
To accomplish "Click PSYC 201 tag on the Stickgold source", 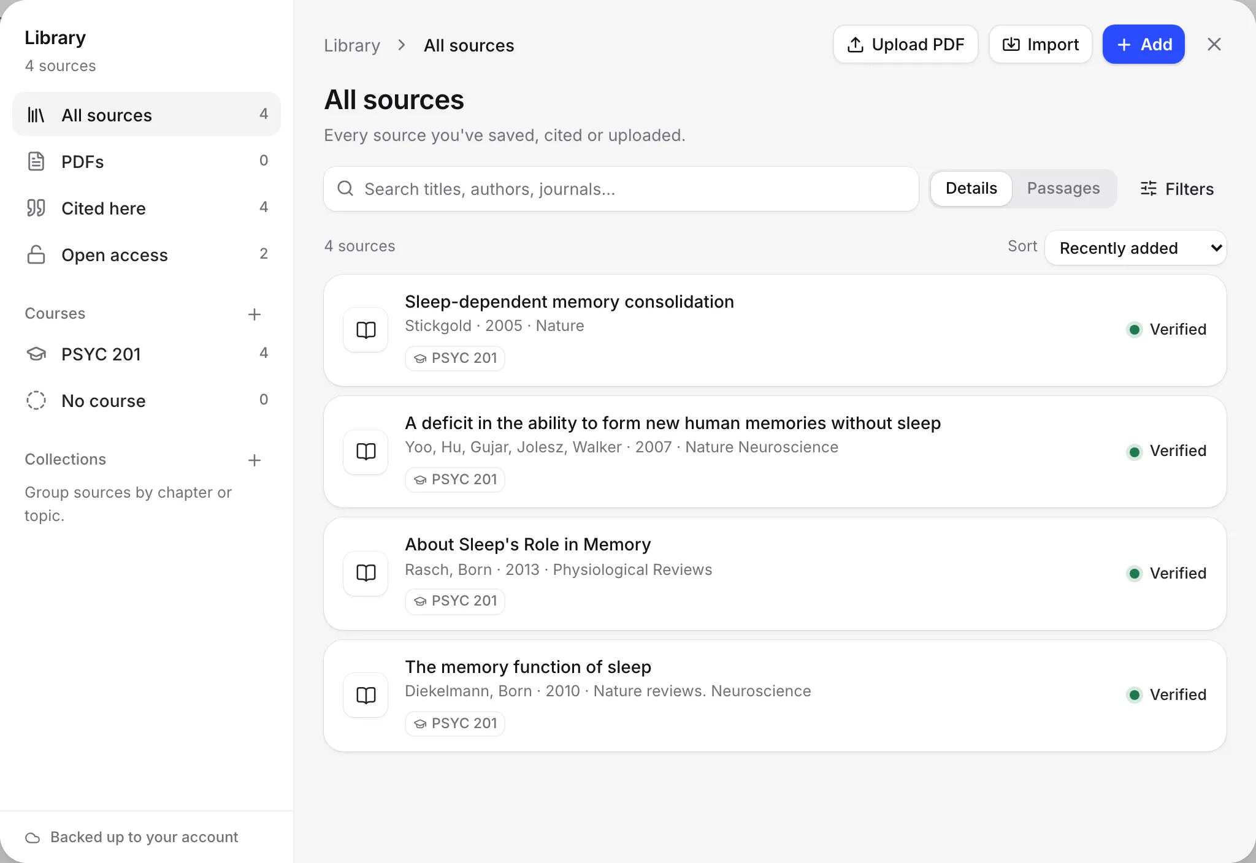I will click(x=455, y=358).
